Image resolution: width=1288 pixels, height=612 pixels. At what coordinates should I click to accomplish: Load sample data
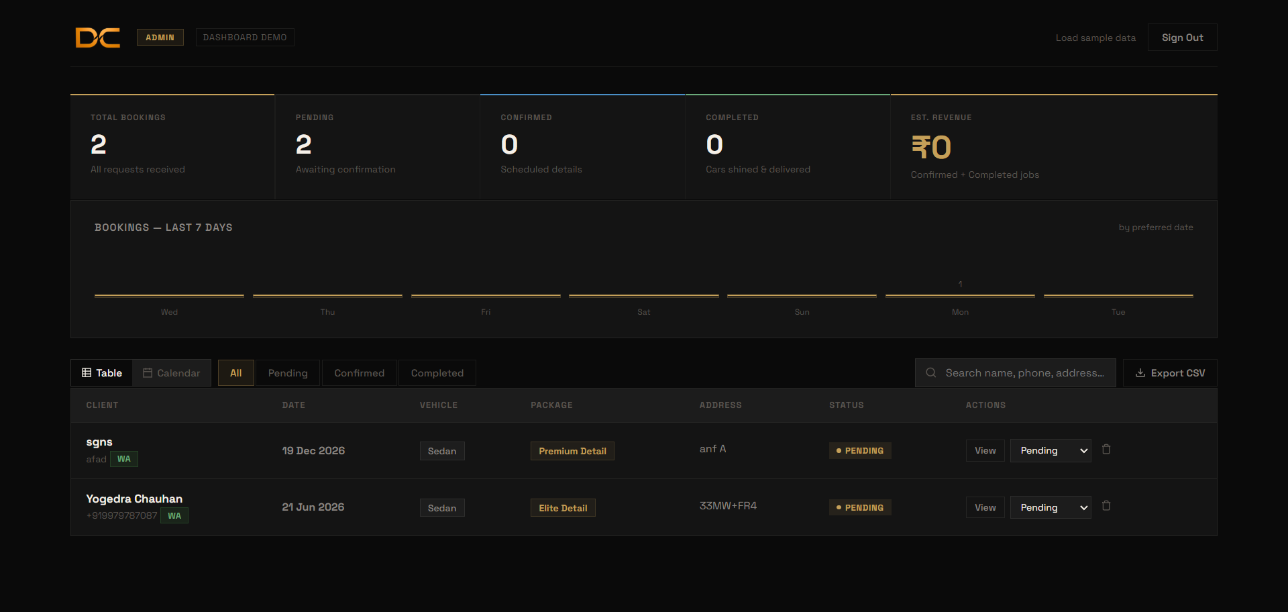(1095, 38)
